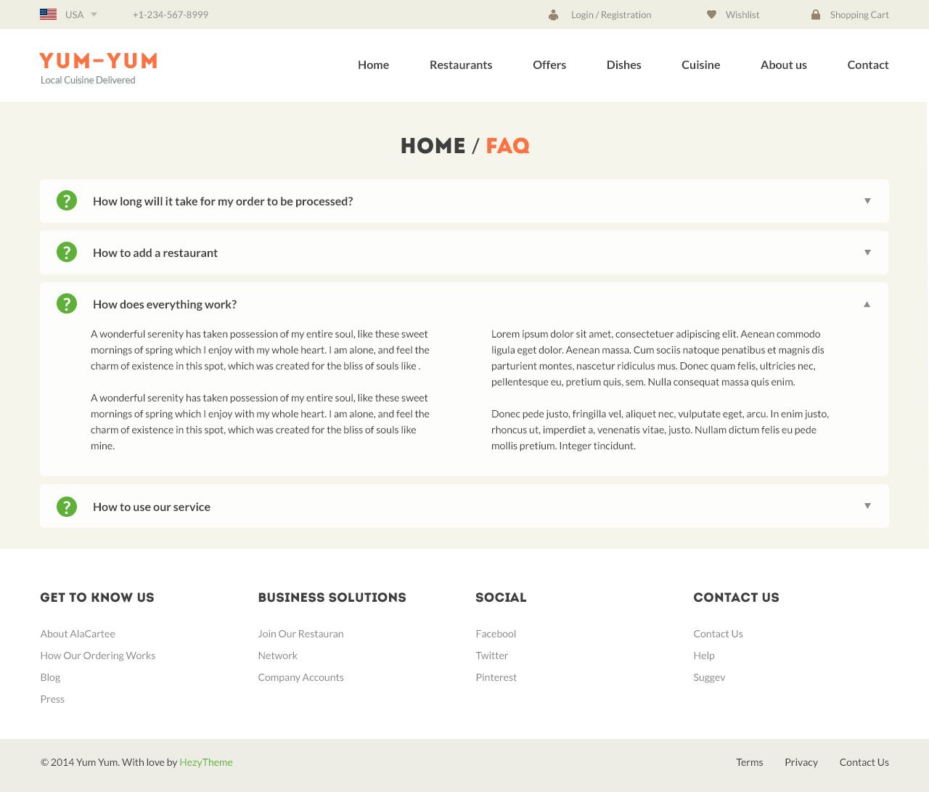
Task: Click the phone number +1-234-567-8999
Action: coord(171,15)
